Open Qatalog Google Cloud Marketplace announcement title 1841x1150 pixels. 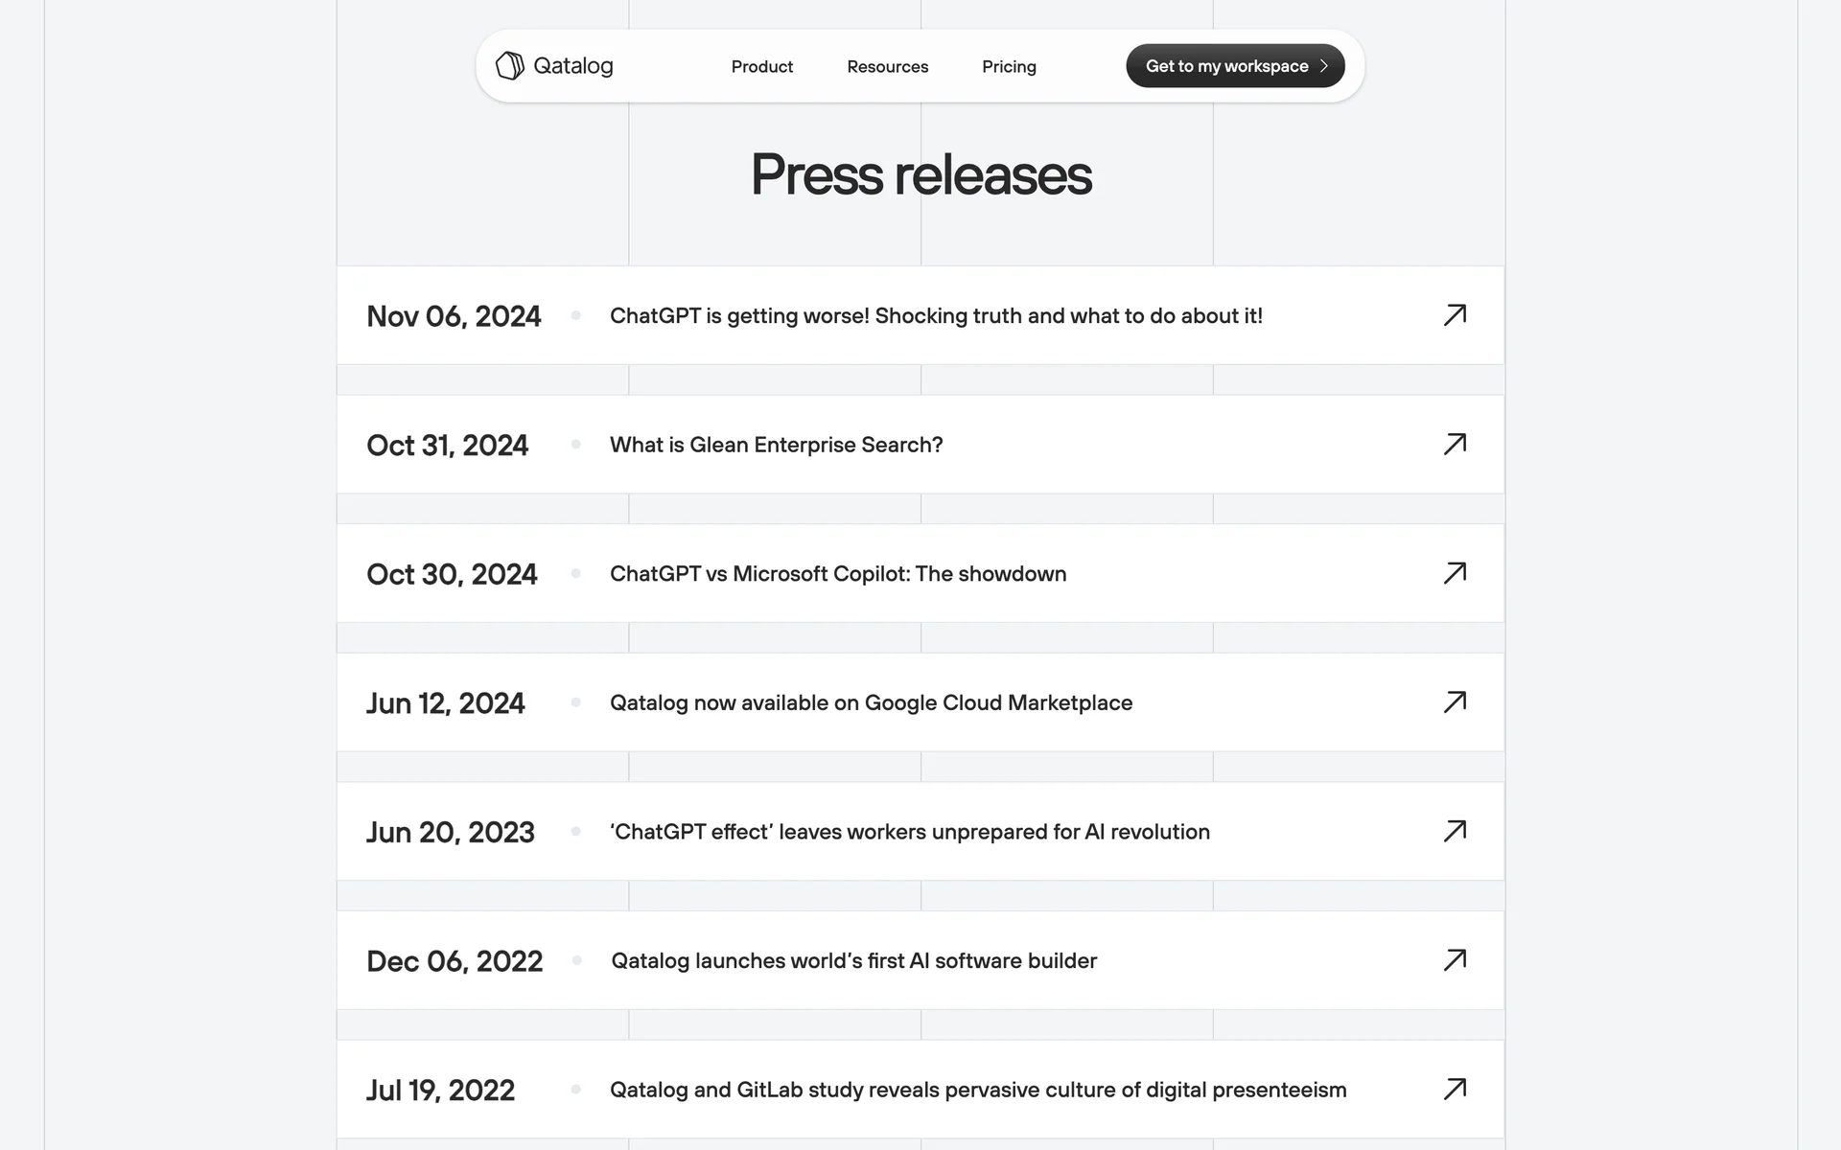(871, 702)
